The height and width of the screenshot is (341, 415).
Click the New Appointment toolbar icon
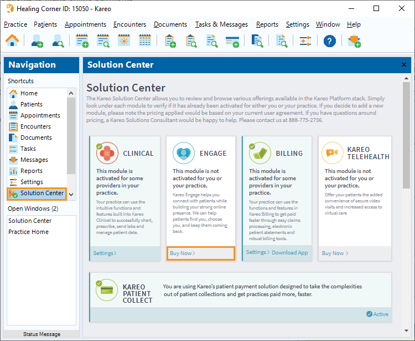click(82, 40)
